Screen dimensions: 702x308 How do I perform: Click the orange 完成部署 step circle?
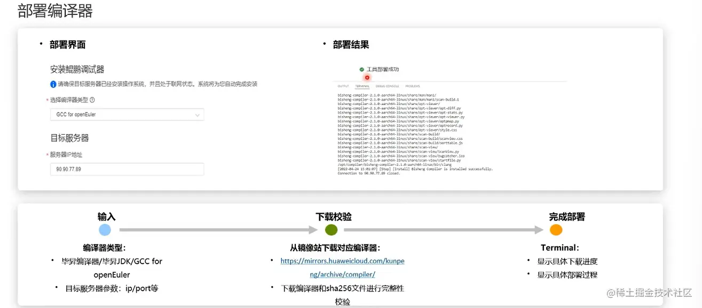pos(556,230)
